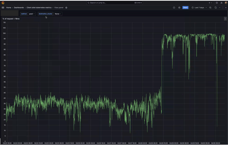Expand the method variable dropdown showing post
The width and height of the screenshot is (228, 145).
pyautogui.click(x=32, y=14)
